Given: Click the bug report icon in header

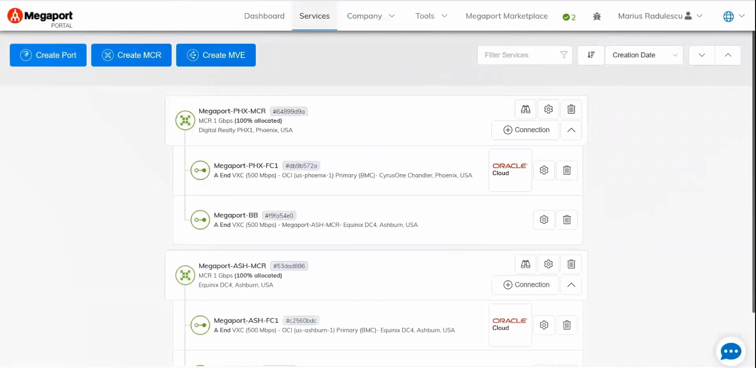Looking at the screenshot, I should click(x=597, y=16).
